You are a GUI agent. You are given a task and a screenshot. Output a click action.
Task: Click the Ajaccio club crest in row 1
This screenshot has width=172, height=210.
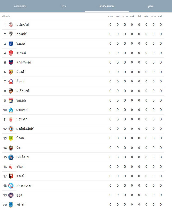11,25
